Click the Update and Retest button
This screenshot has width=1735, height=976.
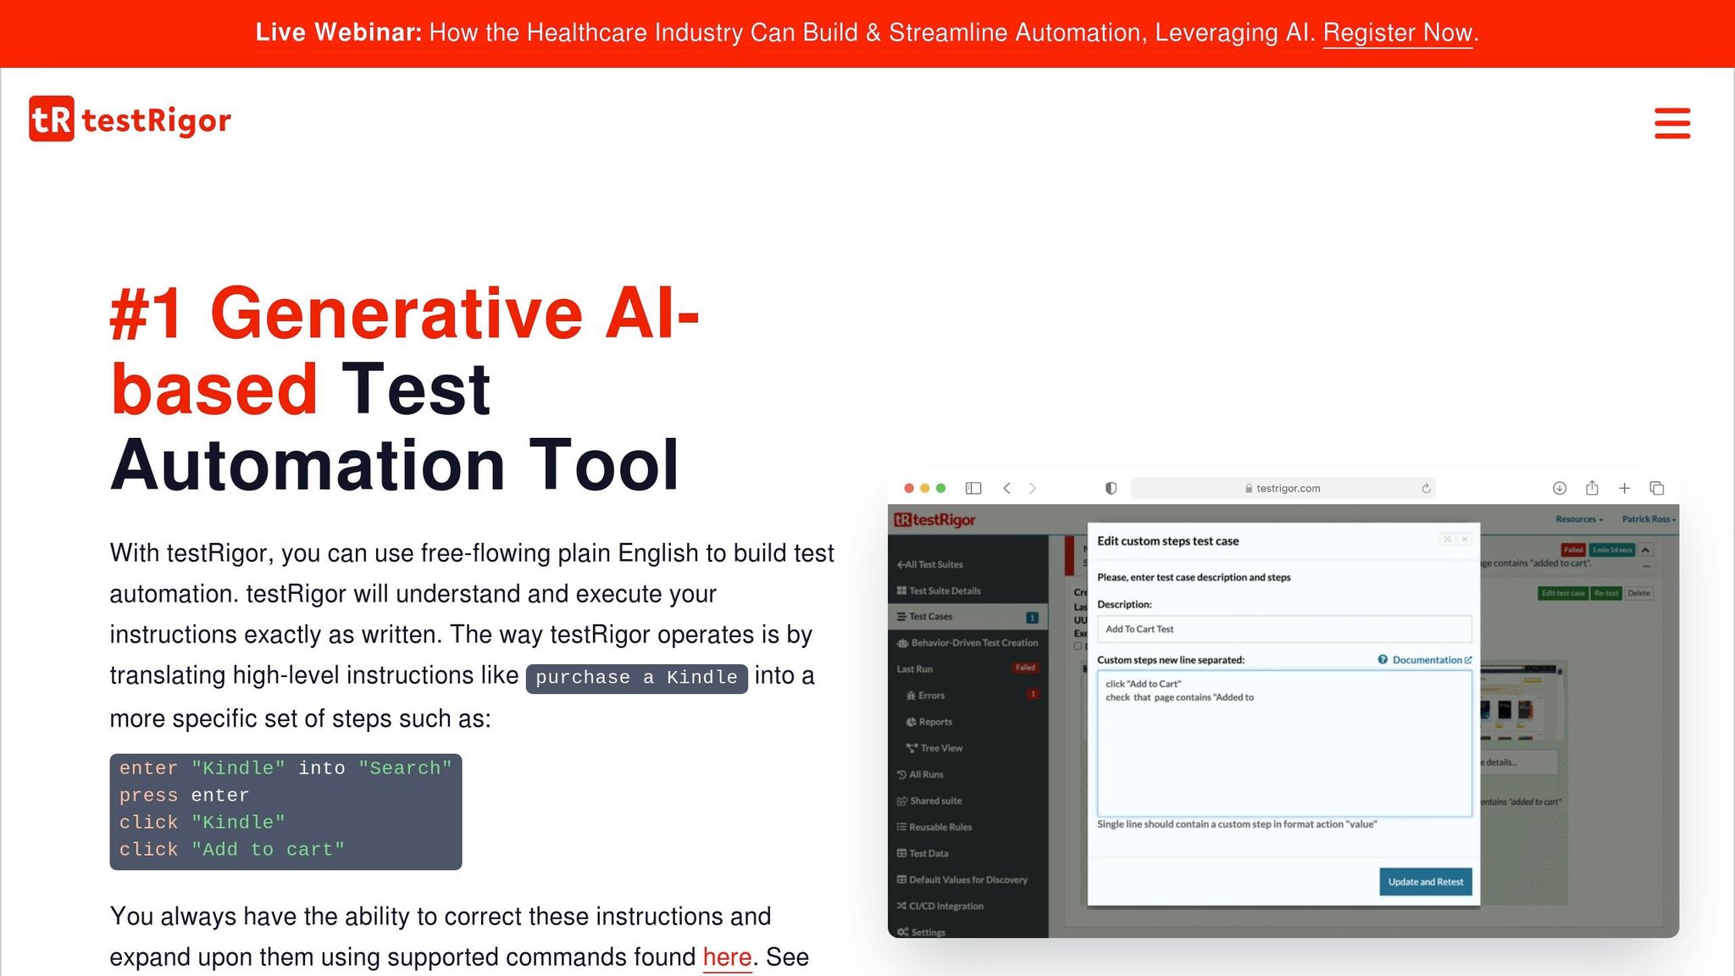[x=1425, y=882]
